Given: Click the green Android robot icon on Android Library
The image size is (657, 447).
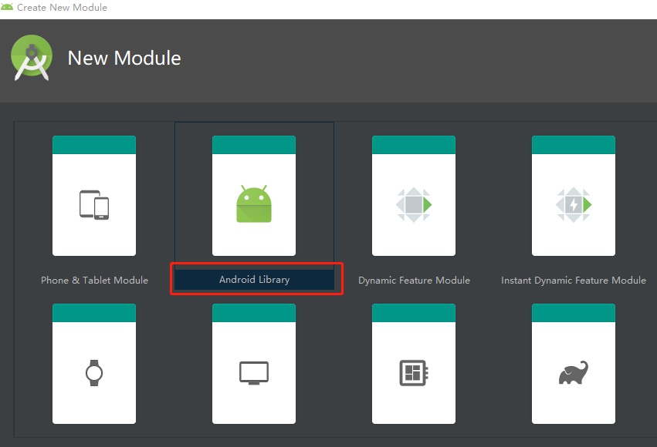Looking at the screenshot, I should (254, 203).
